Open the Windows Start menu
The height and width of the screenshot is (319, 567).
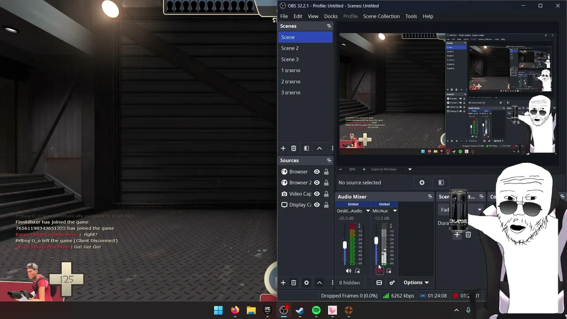[218, 311]
